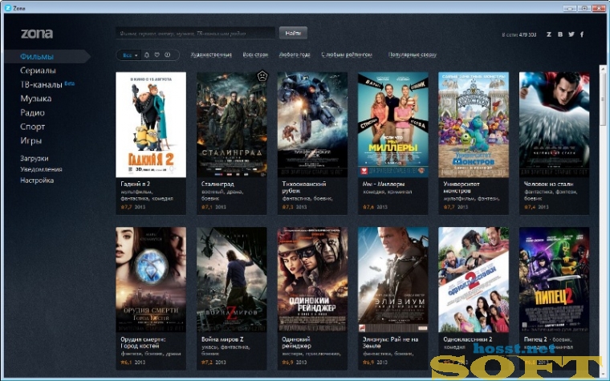Open the Twitter icon in header
610x381 pixels.
tap(571, 34)
